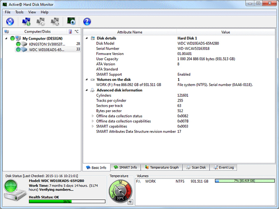The height and width of the screenshot is (209, 279).
Task: Click the Attribute Name column header
Action: pos(130,32)
